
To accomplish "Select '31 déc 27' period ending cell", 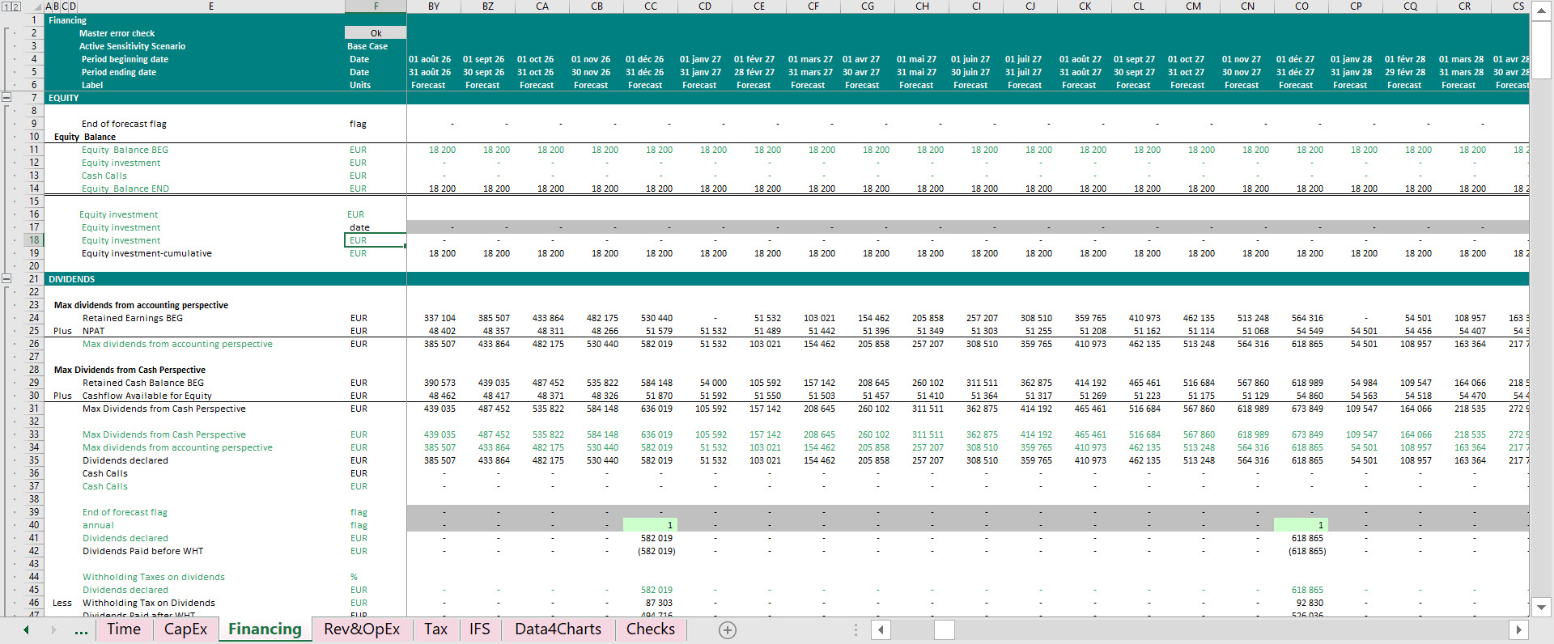I will click(1301, 72).
